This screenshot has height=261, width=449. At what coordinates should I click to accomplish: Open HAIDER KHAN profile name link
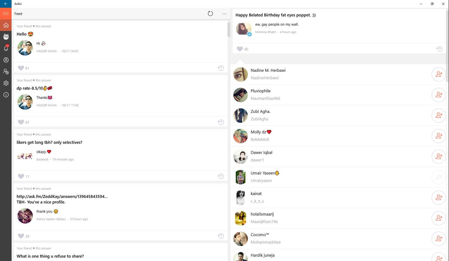click(x=47, y=51)
